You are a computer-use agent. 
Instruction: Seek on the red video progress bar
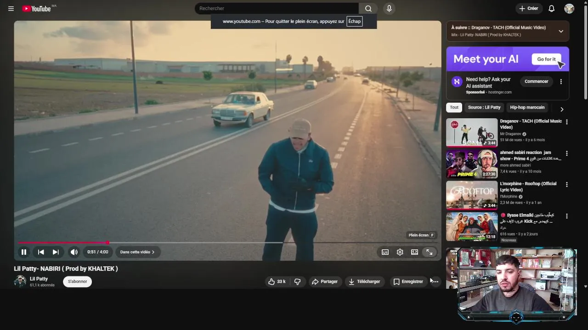point(227,242)
